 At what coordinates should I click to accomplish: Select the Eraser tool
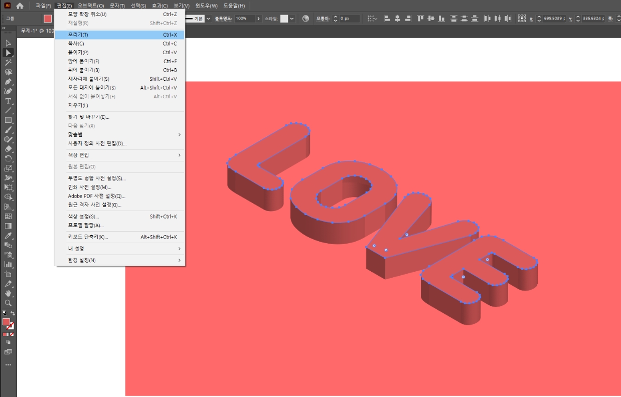click(8, 149)
